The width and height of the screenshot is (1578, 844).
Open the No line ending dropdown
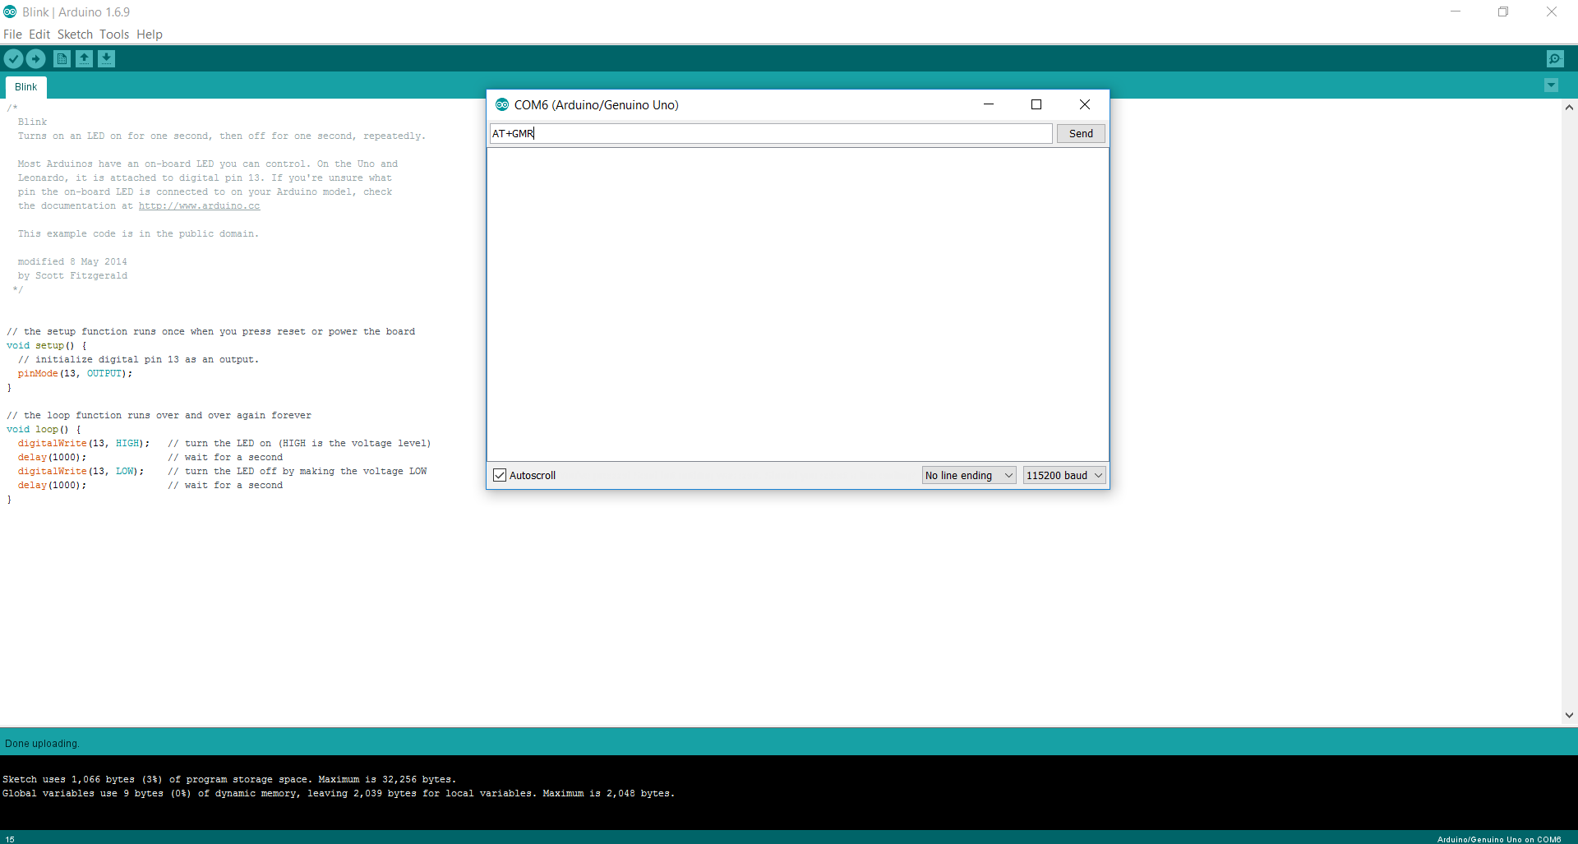coord(968,475)
